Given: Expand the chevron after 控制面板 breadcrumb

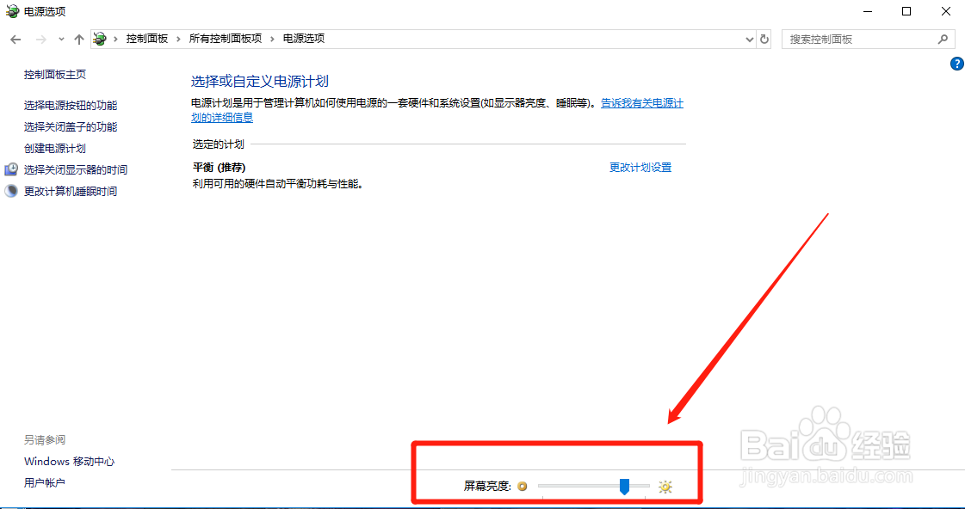Looking at the screenshot, I should tap(178, 39).
